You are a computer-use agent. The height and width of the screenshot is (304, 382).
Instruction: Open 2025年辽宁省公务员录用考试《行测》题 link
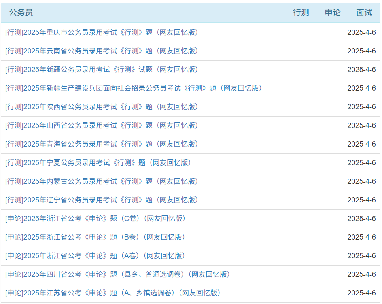click(x=102, y=200)
